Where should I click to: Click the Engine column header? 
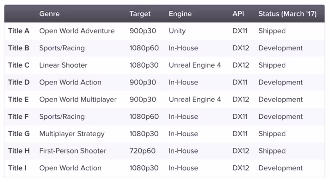tap(180, 14)
